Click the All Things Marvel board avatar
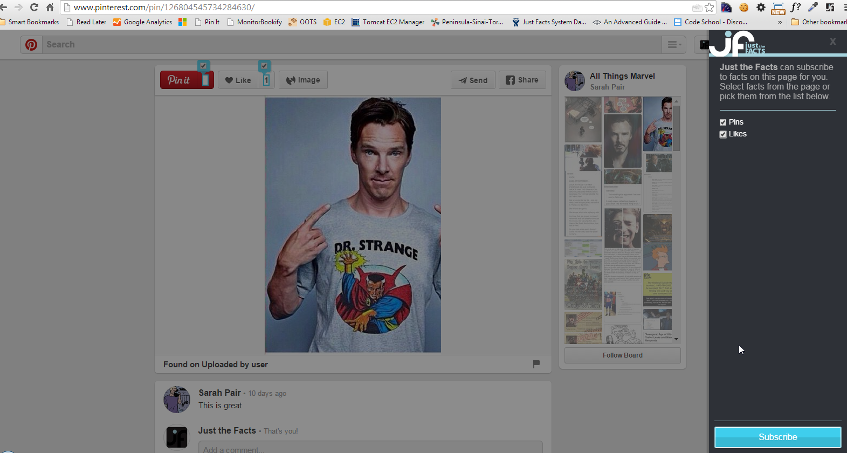Image resolution: width=847 pixels, height=453 pixels. (x=575, y=81)
